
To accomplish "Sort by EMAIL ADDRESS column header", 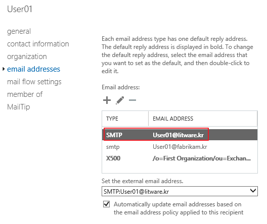I will [x=203, y=119].
